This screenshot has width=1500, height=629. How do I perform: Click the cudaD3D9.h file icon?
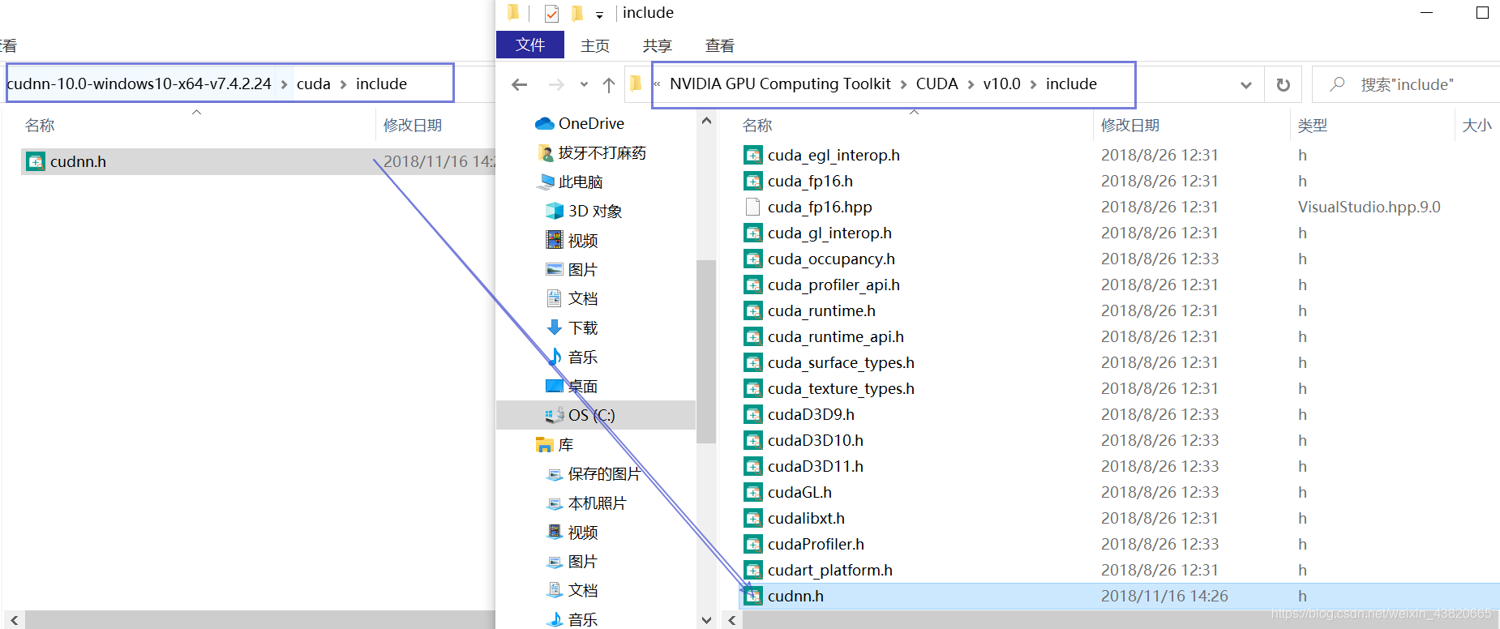(752, 414)
